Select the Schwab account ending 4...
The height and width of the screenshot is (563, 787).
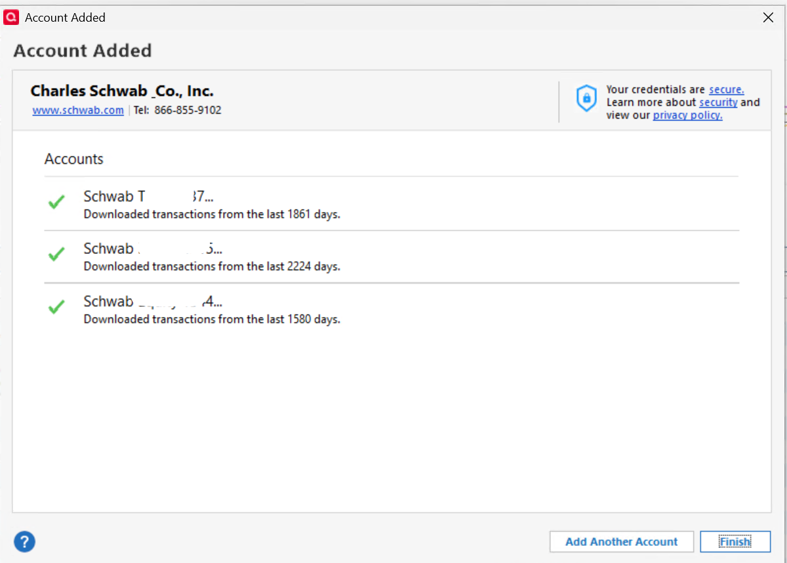pos(392,309)
